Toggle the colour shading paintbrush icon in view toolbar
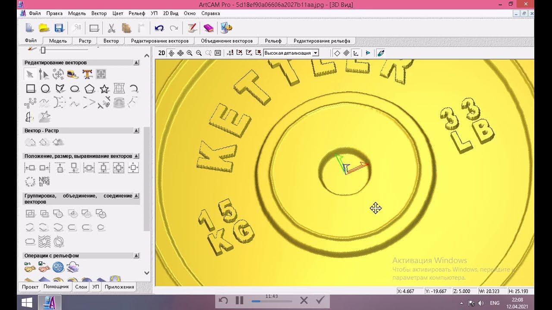Image resolution: width=552 pixels, height=310 pixels. (x=380, y=53)
